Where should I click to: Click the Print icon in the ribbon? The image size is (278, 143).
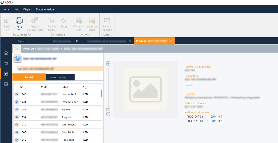coord(19,20)
